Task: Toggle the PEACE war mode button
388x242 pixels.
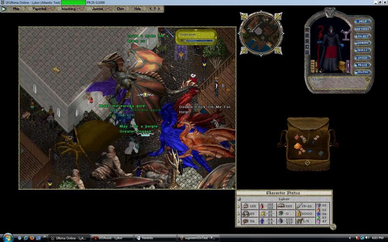Action: 363,65
